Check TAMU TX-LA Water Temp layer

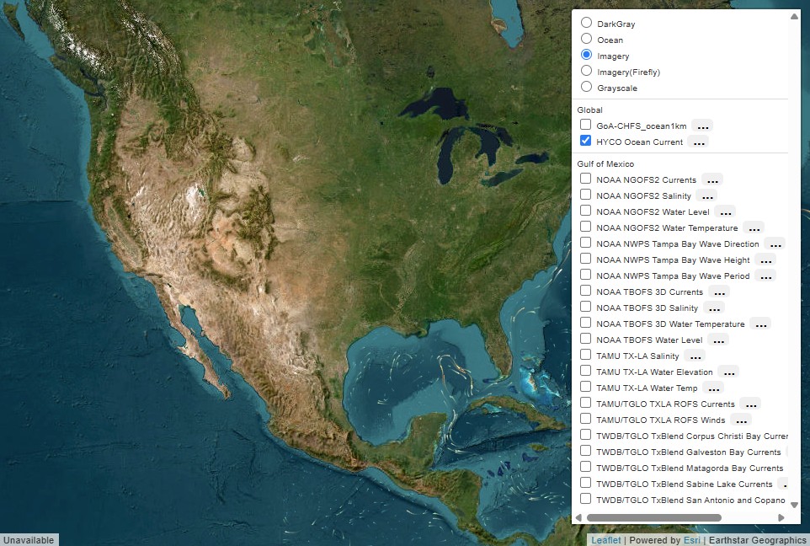pyautogui.click(x=585, y=387)
